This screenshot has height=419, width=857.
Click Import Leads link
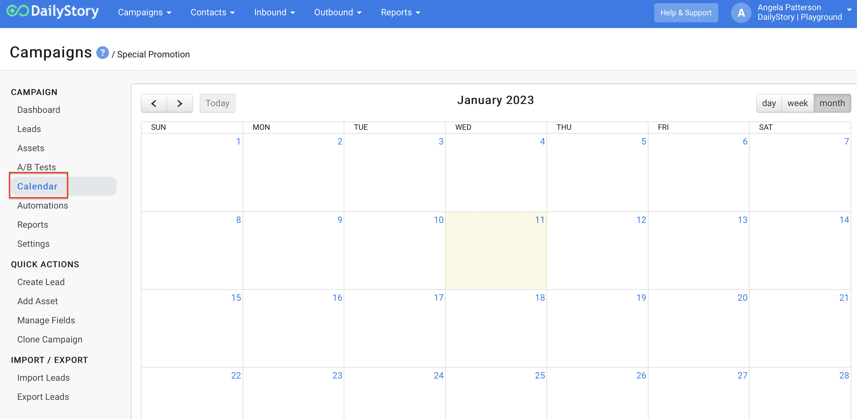44,378
